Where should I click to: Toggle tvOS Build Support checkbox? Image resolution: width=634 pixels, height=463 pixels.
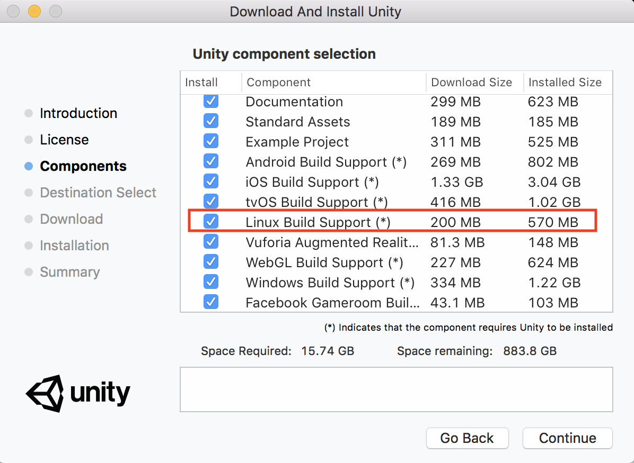210,201
